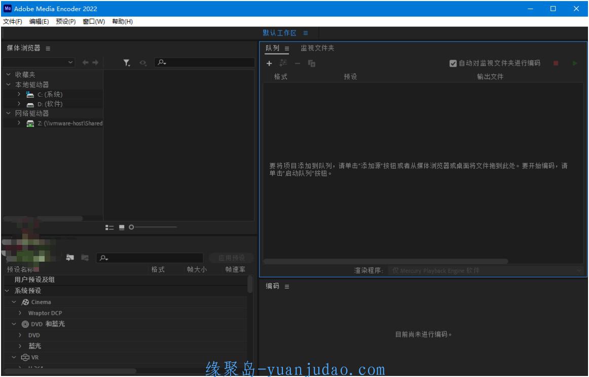
Task: Click the D: (软件) drive icon
Action: point(30,104)
